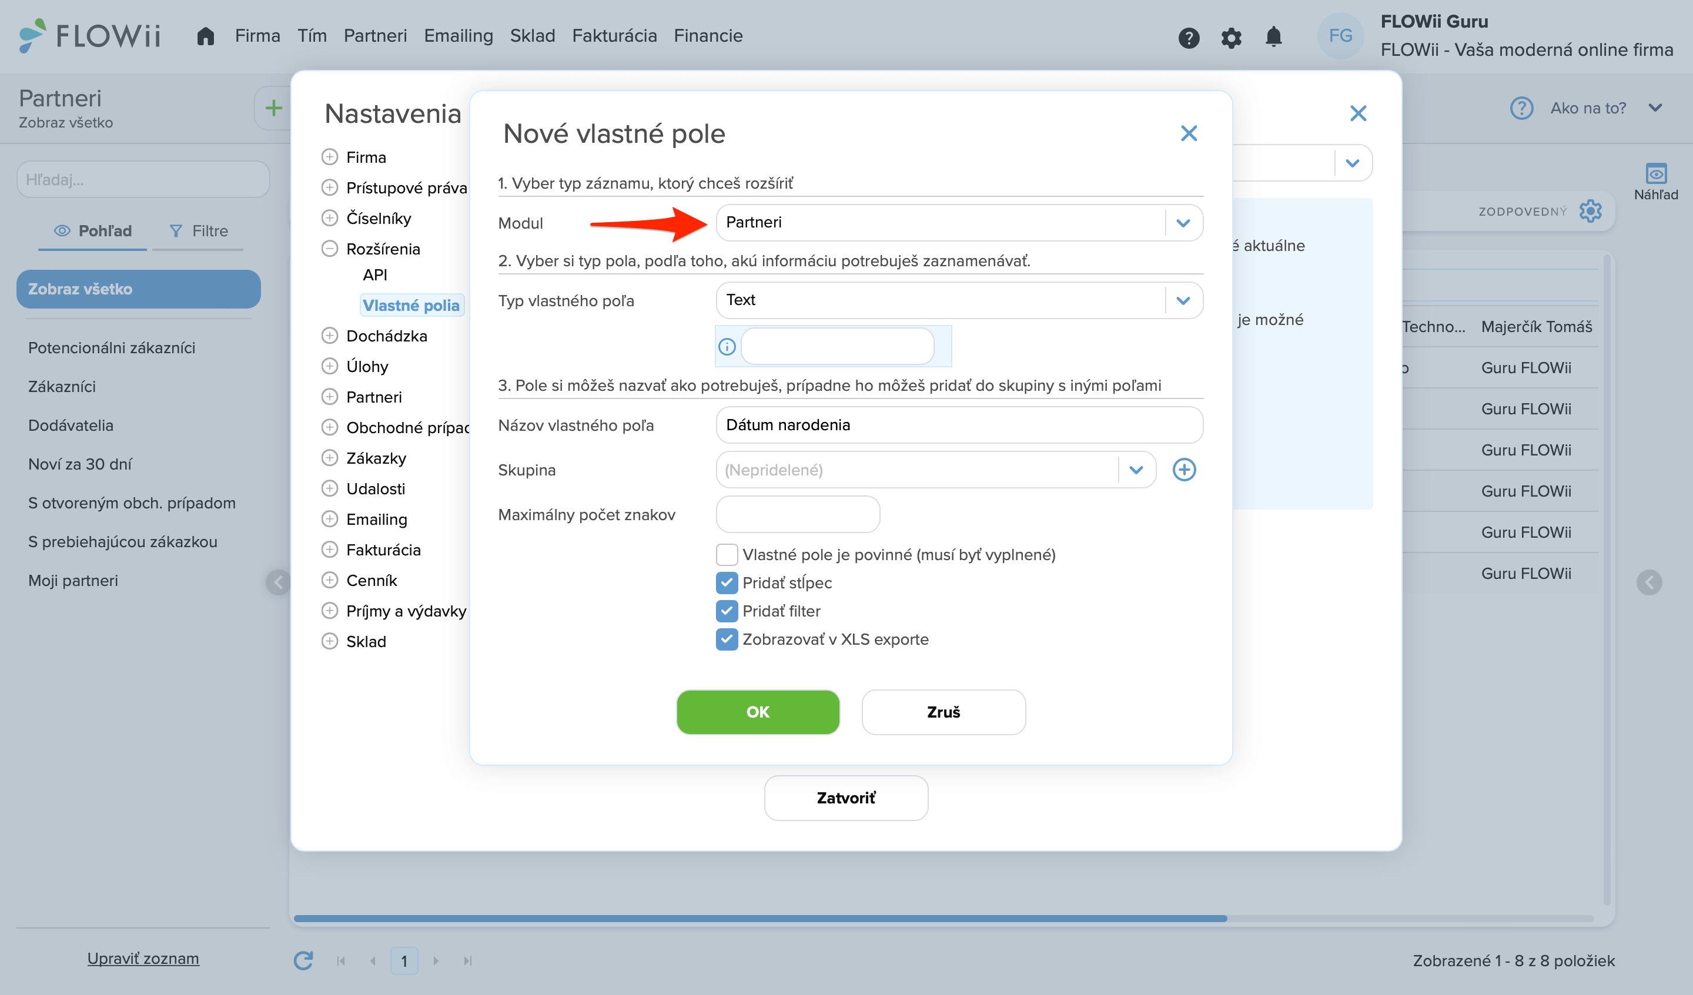Image resolution: width=1693 pixels, height=995 pixels.
Task: Click the FLOWii logo
Action: pyautogui.click(x=90, y=36)
